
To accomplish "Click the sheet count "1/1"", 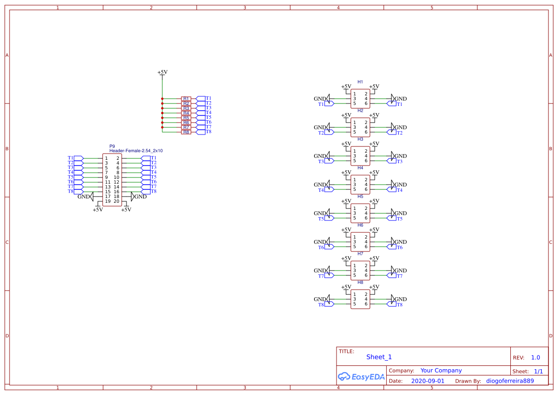I will point(538,372).
